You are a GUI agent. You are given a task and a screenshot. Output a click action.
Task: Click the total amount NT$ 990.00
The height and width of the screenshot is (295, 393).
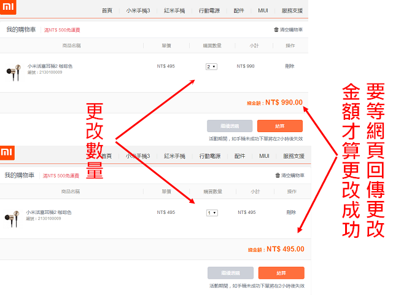pyautogui.click(x=284, y=103)
